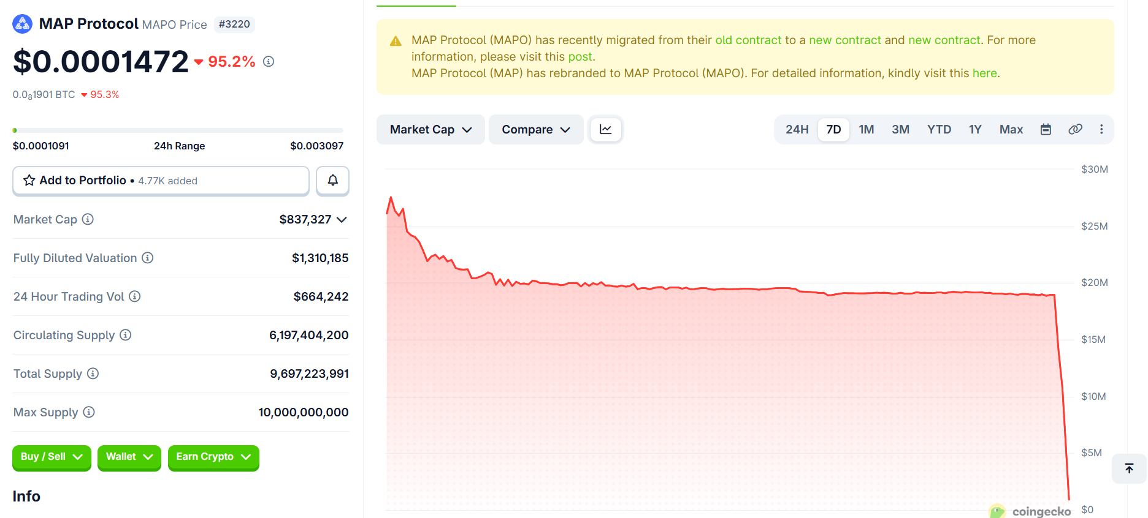Image resolution: width=1148 pixels, height=518 pixels.
Task: Open Fully Diluted Valuation info icon
Action: click(148, 258)
